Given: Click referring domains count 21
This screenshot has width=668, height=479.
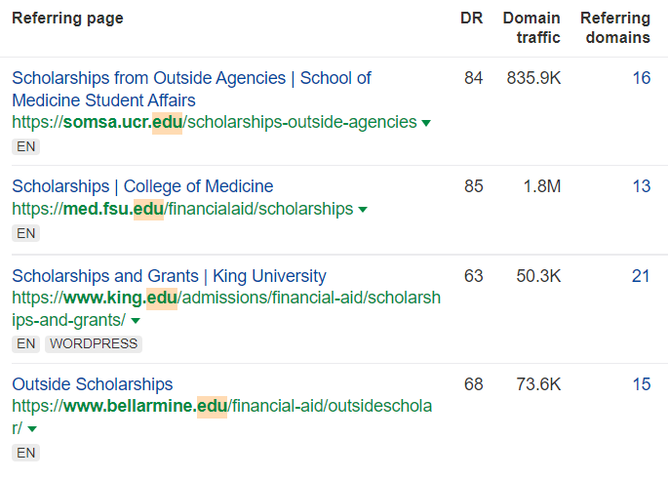Looking at the screenshot, I should pyautogui.click(x=641, y=276).
